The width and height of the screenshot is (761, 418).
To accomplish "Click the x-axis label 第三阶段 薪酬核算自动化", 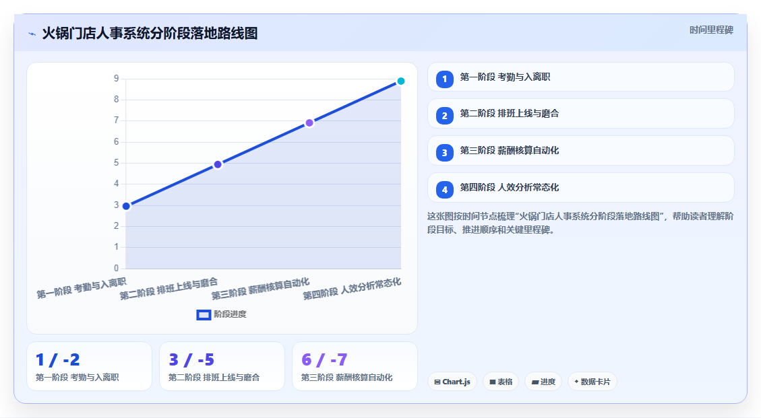I will [x=260, y=289].
